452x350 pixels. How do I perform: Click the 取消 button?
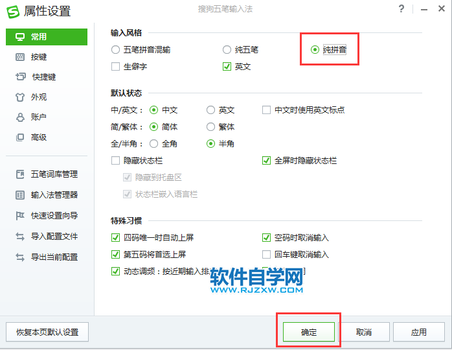tap(364, 332)
